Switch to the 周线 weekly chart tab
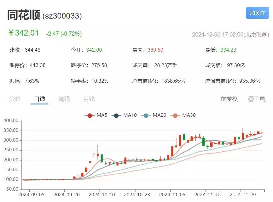Screen dimensions: 273x202 pyautogui.click(x=64, y=99)
